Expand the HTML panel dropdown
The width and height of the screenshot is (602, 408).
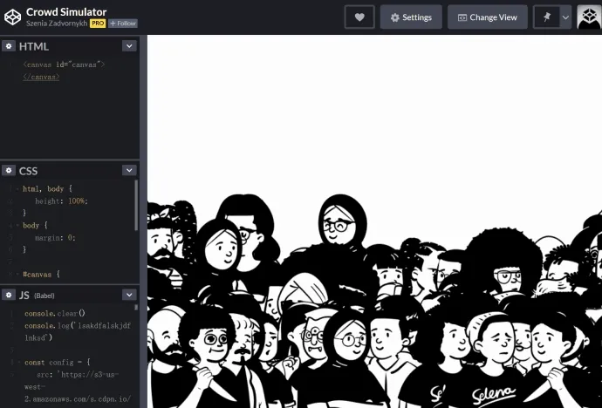pos(129,46)
